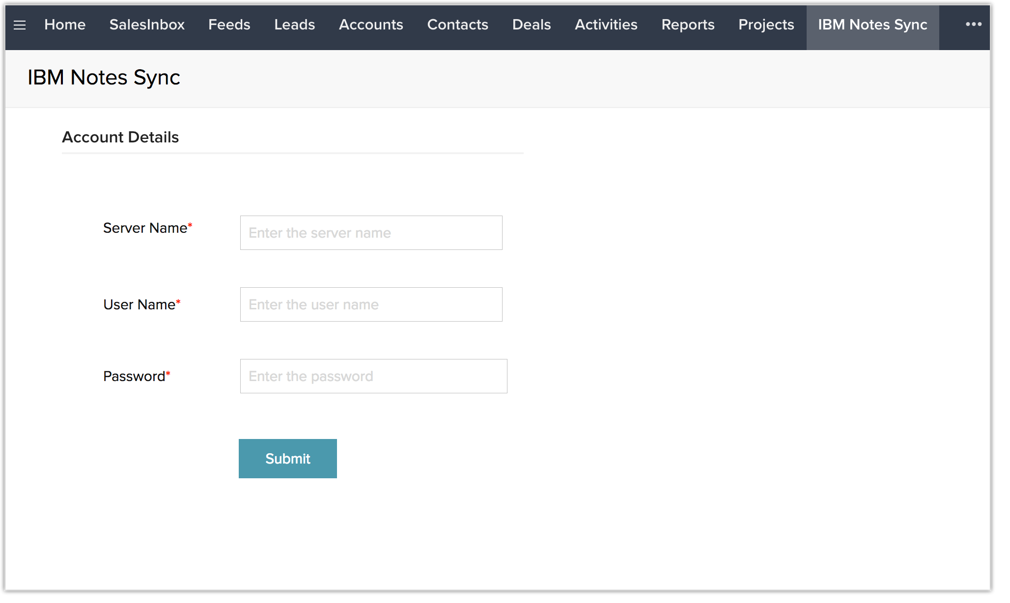Go to the Home tab

click(65, 25)
